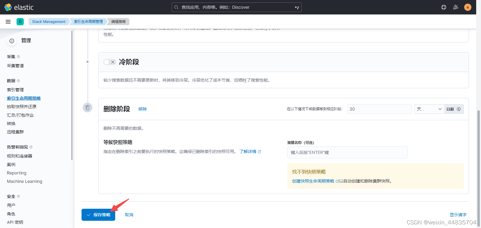
Task: Open 转换 in sidebar
Action: (x=11, y=123)
